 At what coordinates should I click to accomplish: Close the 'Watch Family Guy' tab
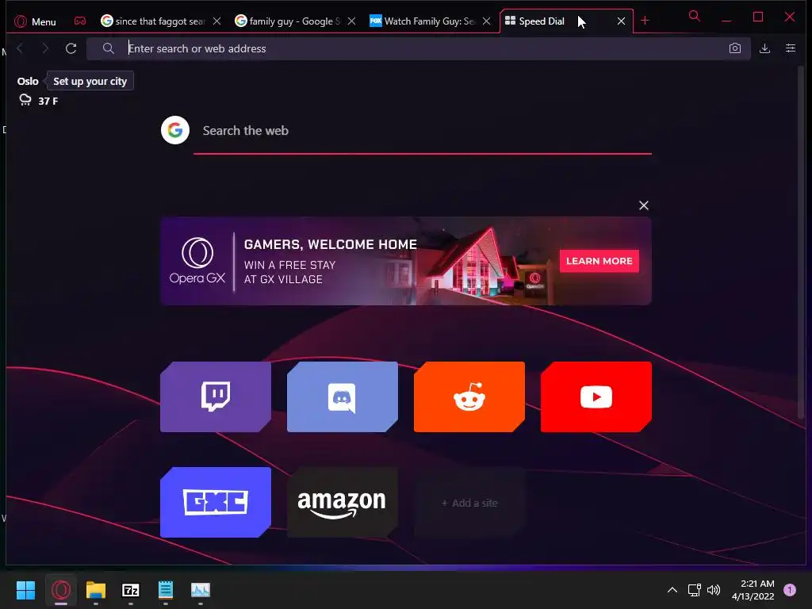486,21
